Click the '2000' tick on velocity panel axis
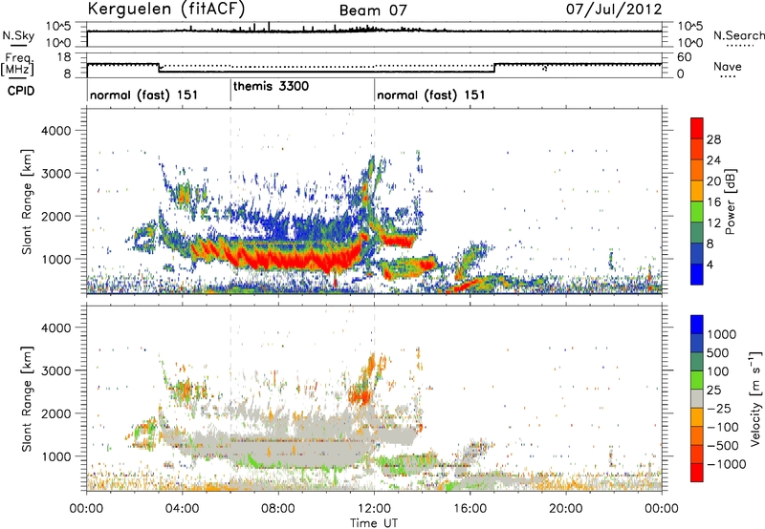This screenshot has height=529, width=765. pyautogui.click(x=56, y=413)
